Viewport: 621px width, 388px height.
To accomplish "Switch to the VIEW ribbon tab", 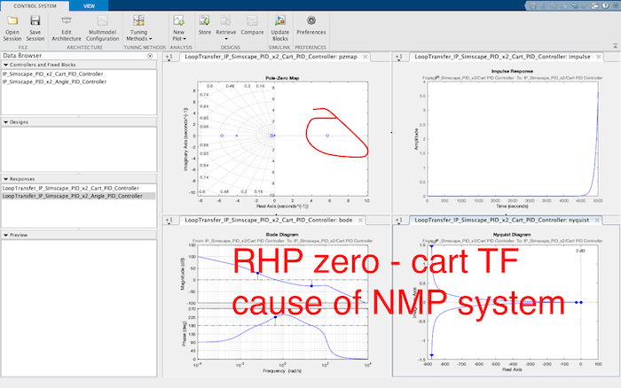I will 89,6.
